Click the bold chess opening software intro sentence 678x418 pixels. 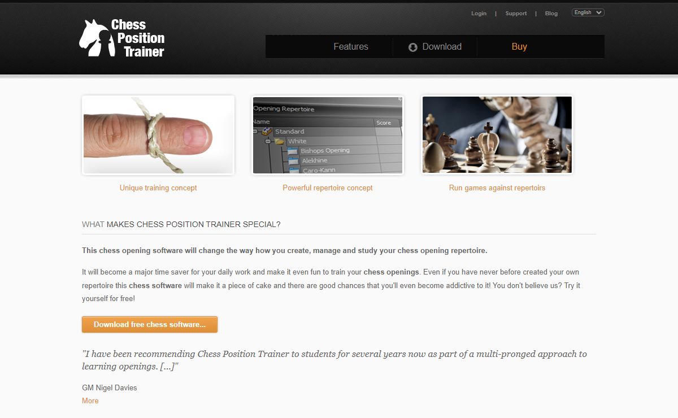(285, 251)
